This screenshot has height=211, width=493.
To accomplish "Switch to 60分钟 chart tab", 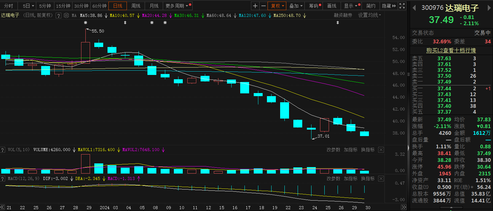I will 100,6.
